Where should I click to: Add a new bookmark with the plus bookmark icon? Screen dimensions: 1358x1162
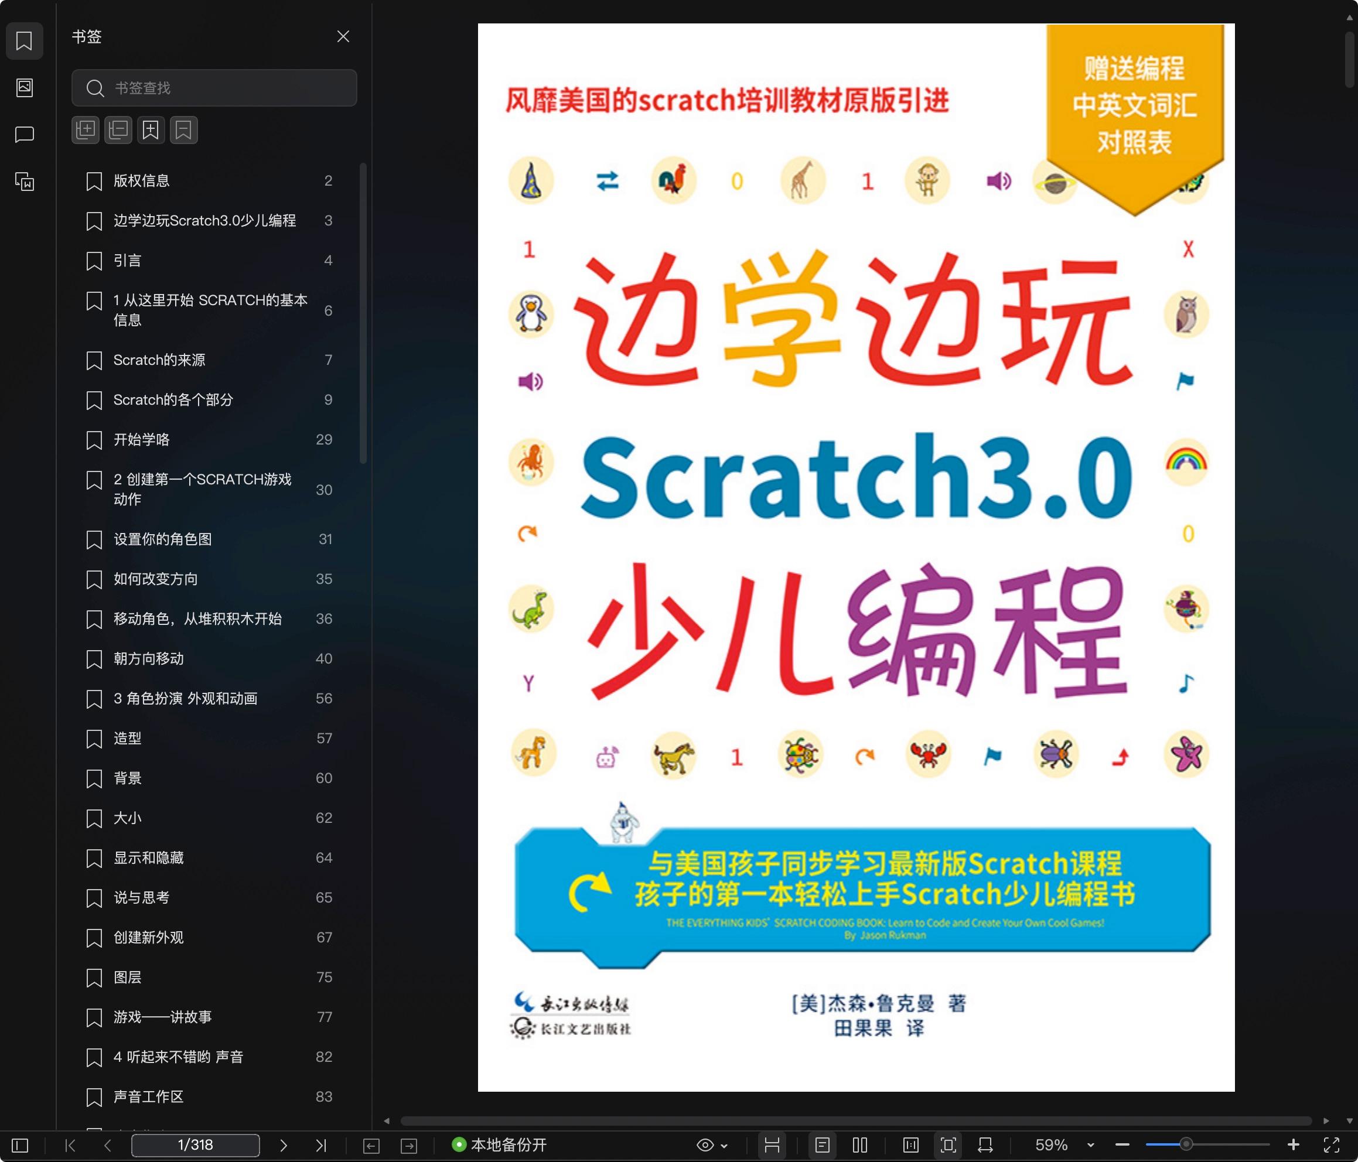pyautogui.click(x=151, y=130)
